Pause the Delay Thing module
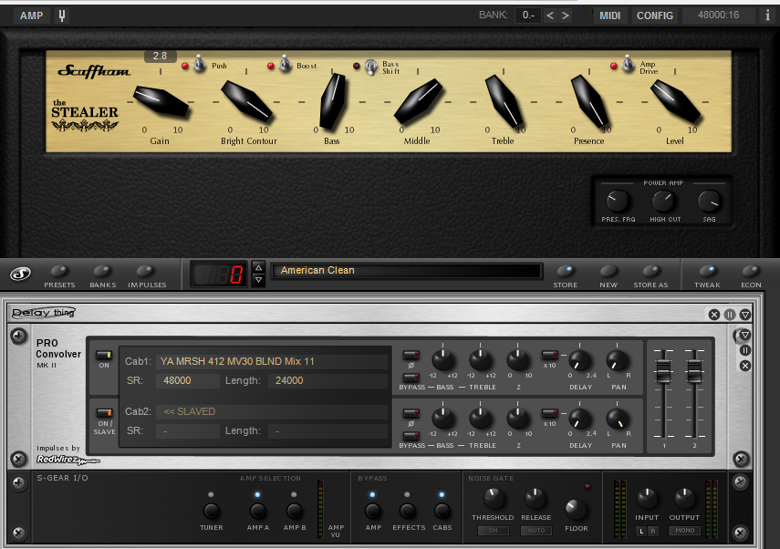 coord(730,315)
